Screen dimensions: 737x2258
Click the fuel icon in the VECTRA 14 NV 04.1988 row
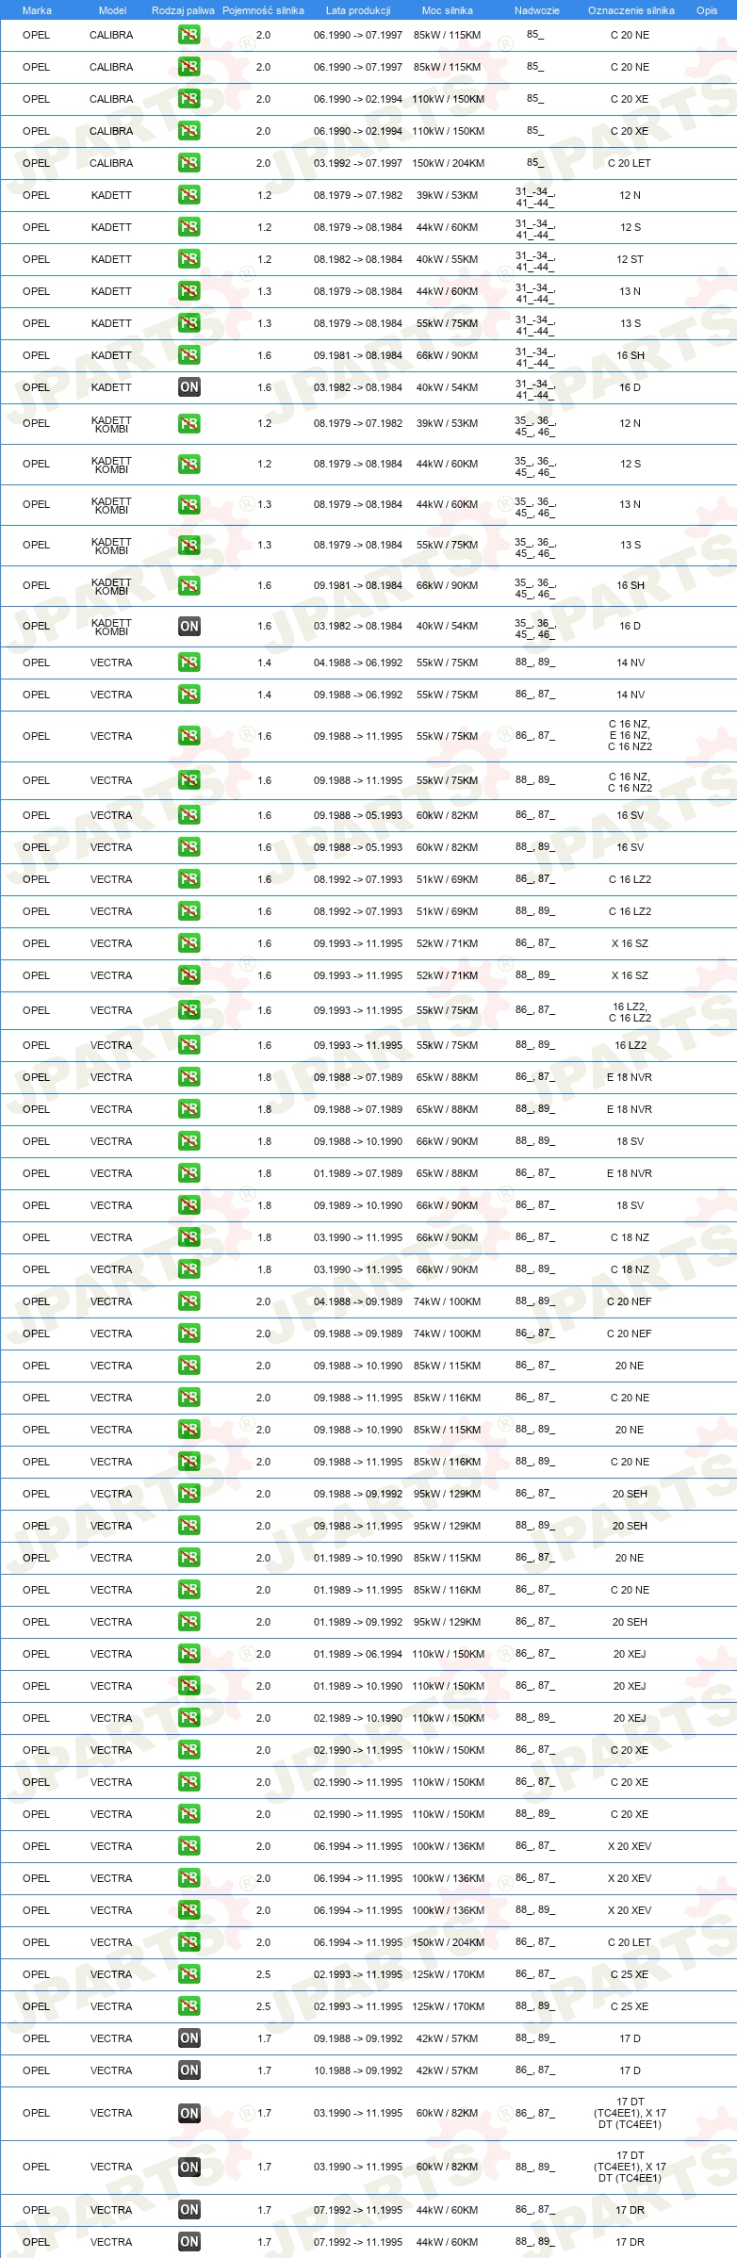click(188, 663)
